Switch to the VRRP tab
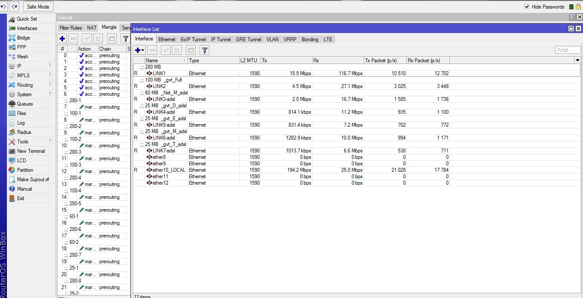The width and height of the screenshot is (583, 298). 290,39
